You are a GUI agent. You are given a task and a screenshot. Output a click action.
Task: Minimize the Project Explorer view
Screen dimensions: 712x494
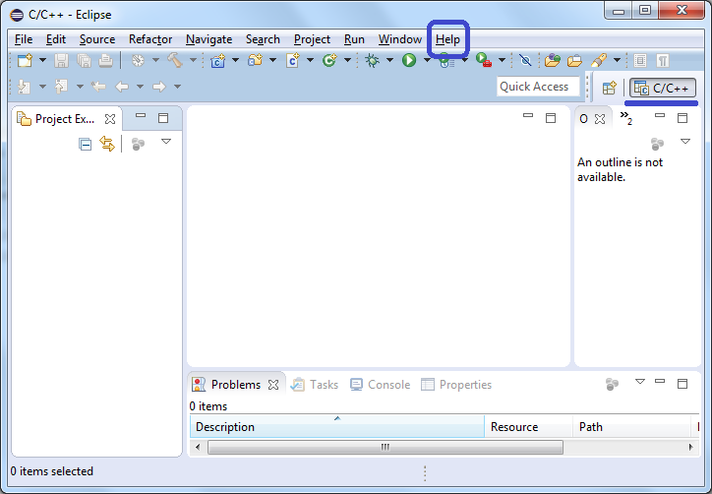pyautogui.click(x=141, y=116)
